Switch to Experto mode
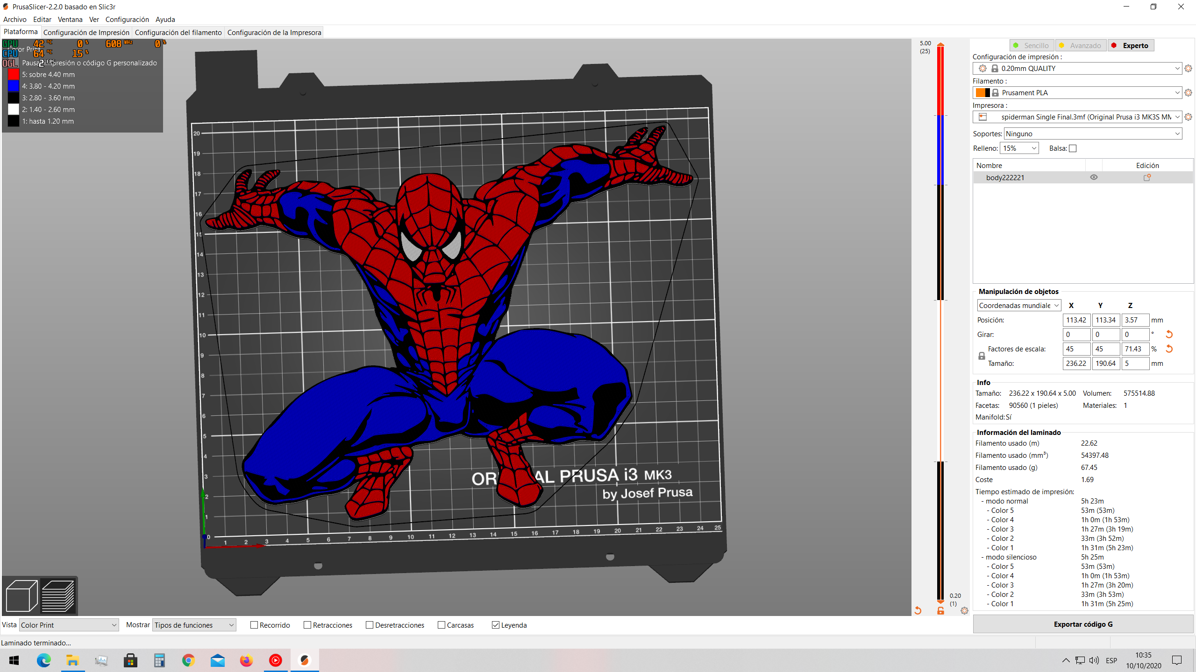Viewport: 1196px width, 672px height. pyautogui.click(x=1131, y=45)
